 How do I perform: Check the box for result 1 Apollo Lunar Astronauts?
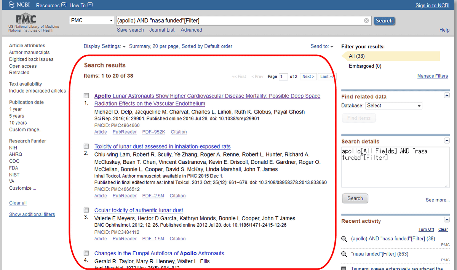(x=86, y=96)
